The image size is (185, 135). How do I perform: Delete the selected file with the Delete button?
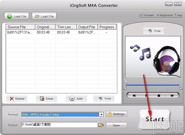coord(17,99)
